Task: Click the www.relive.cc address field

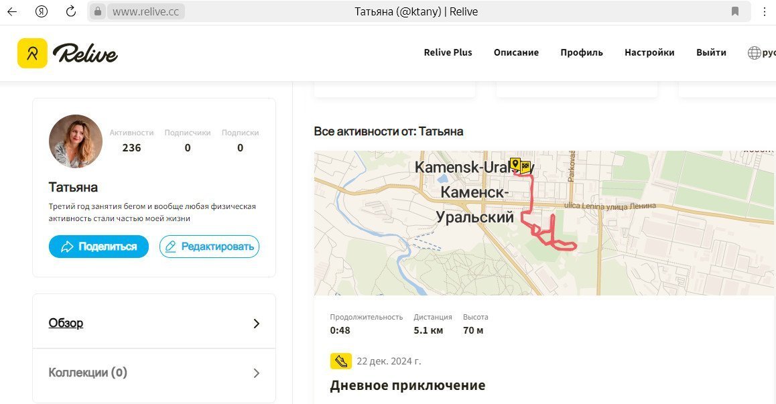Action: (x=145, y=11)
